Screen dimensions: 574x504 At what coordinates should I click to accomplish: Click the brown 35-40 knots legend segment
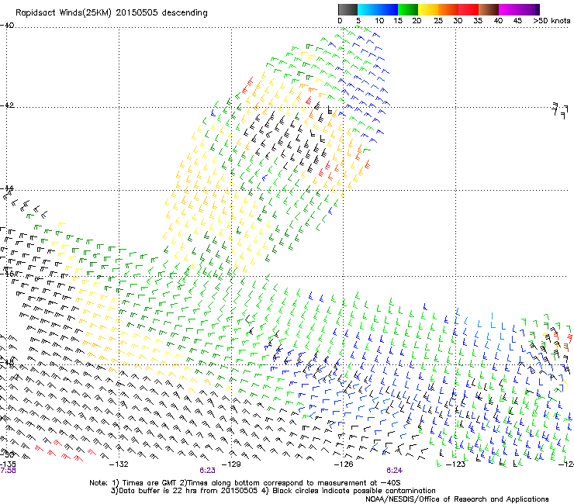[489, 9]
